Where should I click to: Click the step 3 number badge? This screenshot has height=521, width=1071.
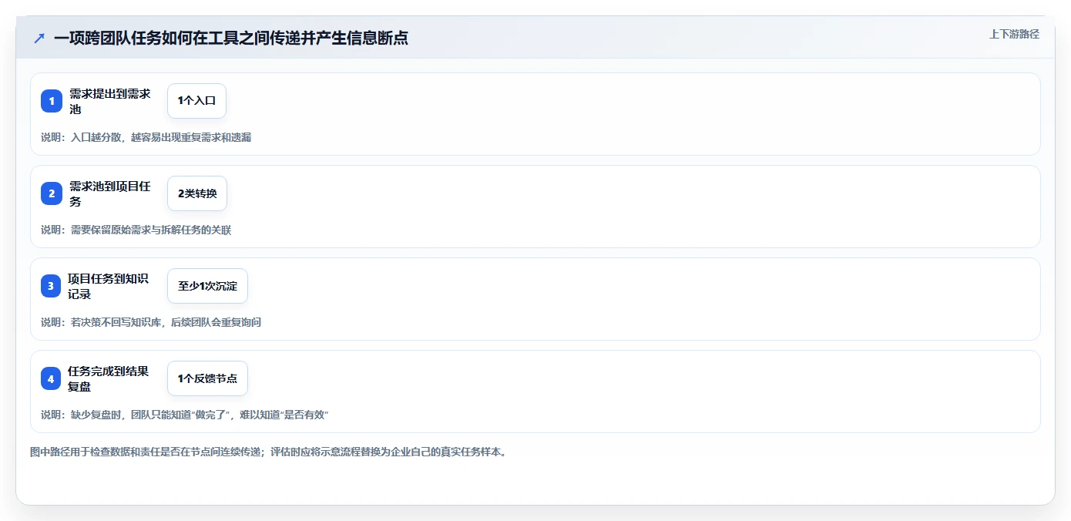click(51, 286)
